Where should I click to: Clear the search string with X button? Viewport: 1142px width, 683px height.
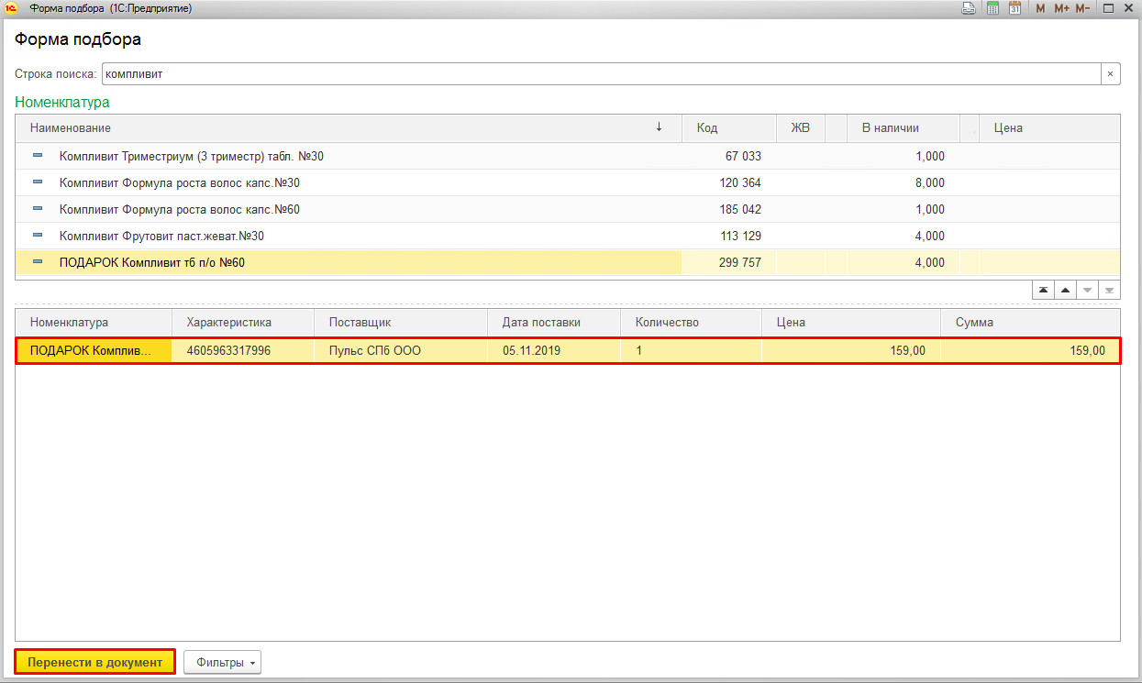1110,73
